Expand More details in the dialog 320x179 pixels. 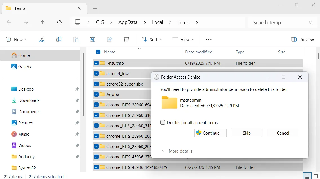pyautogui.click(x=177, y=151)
